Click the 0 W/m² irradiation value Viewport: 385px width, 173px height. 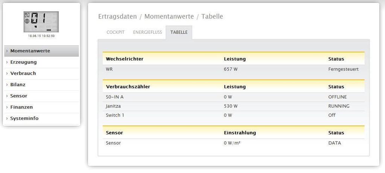[232, 143]
